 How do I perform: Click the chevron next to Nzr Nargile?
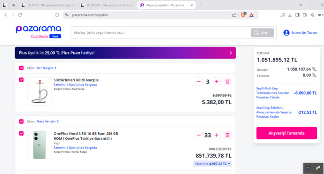pyautogui.click(x=55, y=68)
